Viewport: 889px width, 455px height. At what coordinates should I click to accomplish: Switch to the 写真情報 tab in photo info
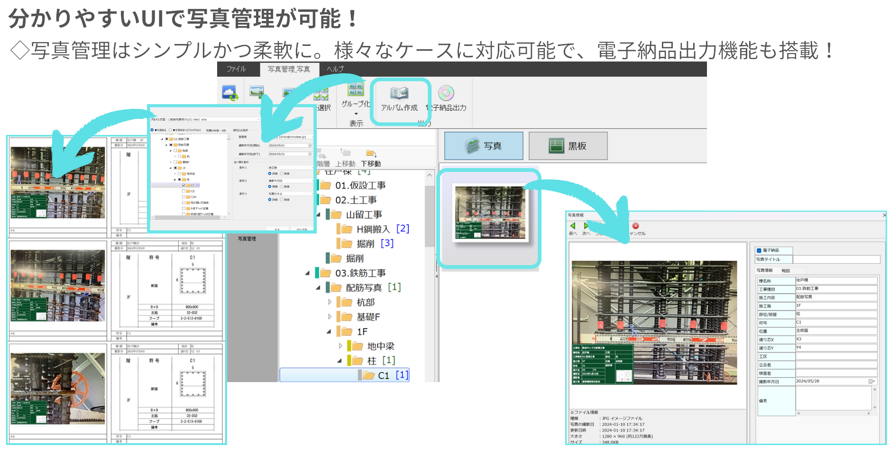[764, 270]
